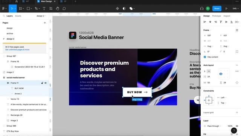241x136 pixels.
Task: Open the Resources tool
Action: [51, 8]
